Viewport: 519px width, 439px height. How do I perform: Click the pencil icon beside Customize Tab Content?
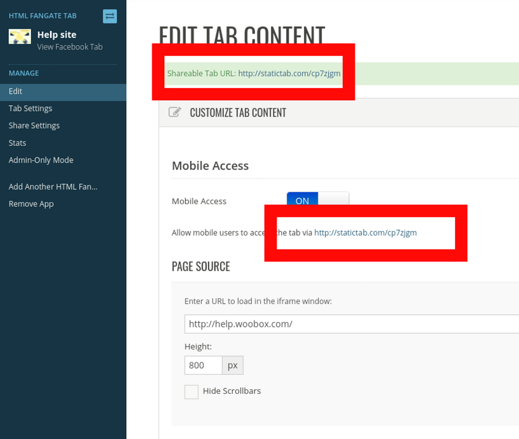coord(174,112)
